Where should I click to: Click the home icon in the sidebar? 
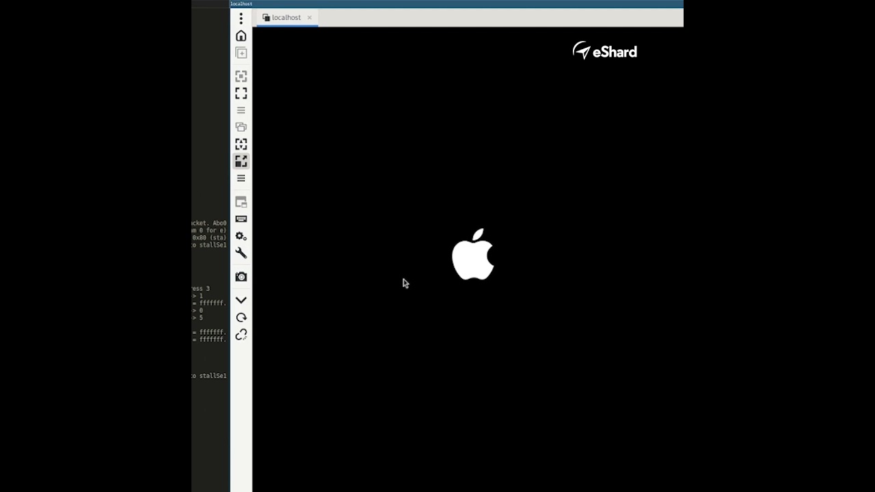click(x=241, y=36)
